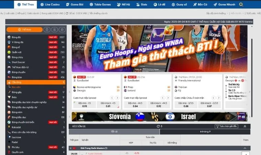
Task: Open the Kèo sớm link under Cầu lông
Action: click(x=17, y=87)
